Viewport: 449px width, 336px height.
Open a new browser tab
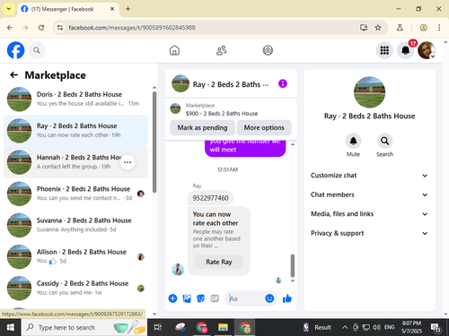click(x=128, y=9)
